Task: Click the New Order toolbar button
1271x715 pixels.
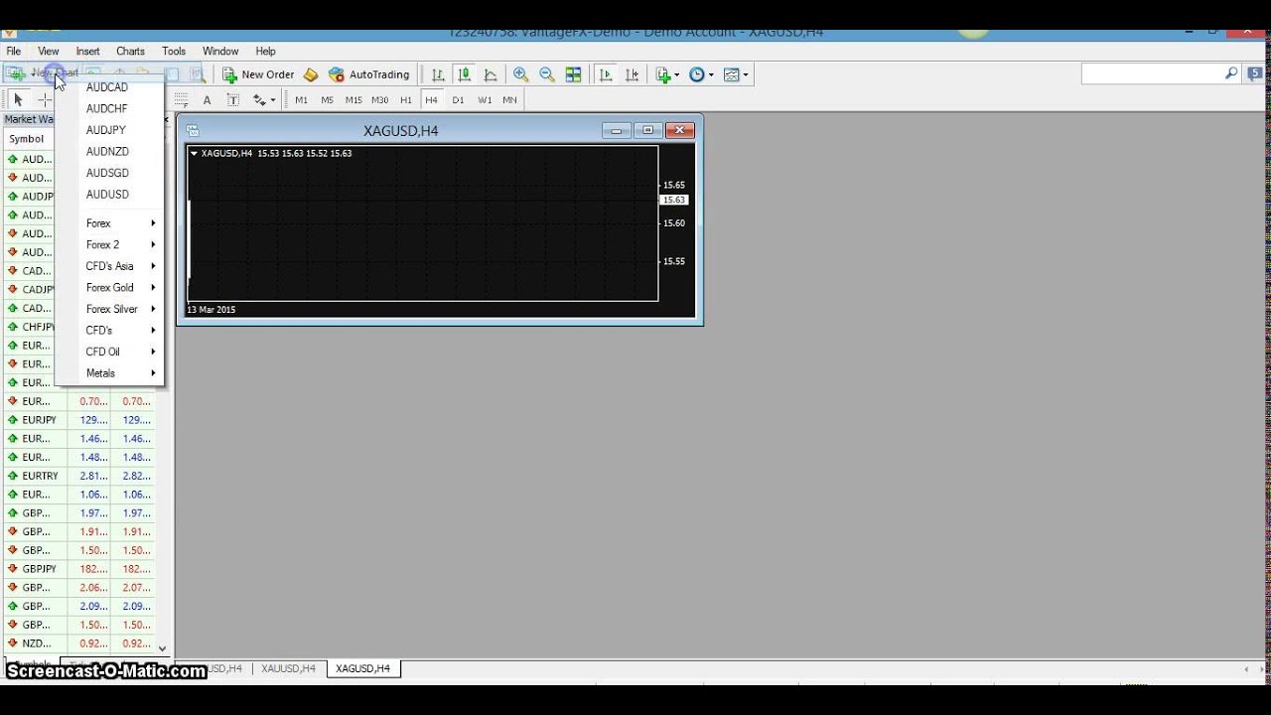Action: pyautogui.click(x=258, y=74)
